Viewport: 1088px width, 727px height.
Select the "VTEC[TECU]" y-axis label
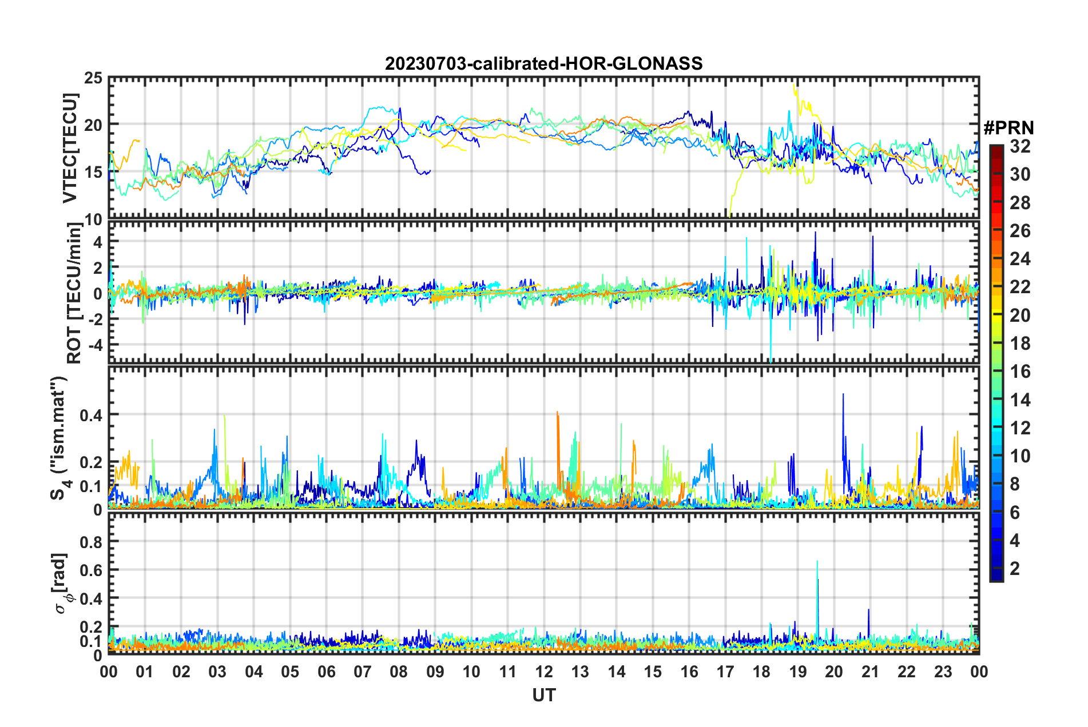pyautogui.click(x=70, y=148)
